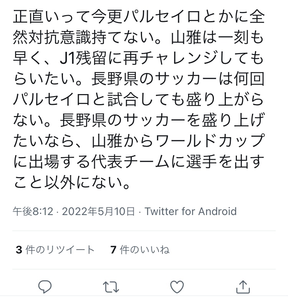
Task: Open the share upload icon
Action: click(x=243, y=287)
